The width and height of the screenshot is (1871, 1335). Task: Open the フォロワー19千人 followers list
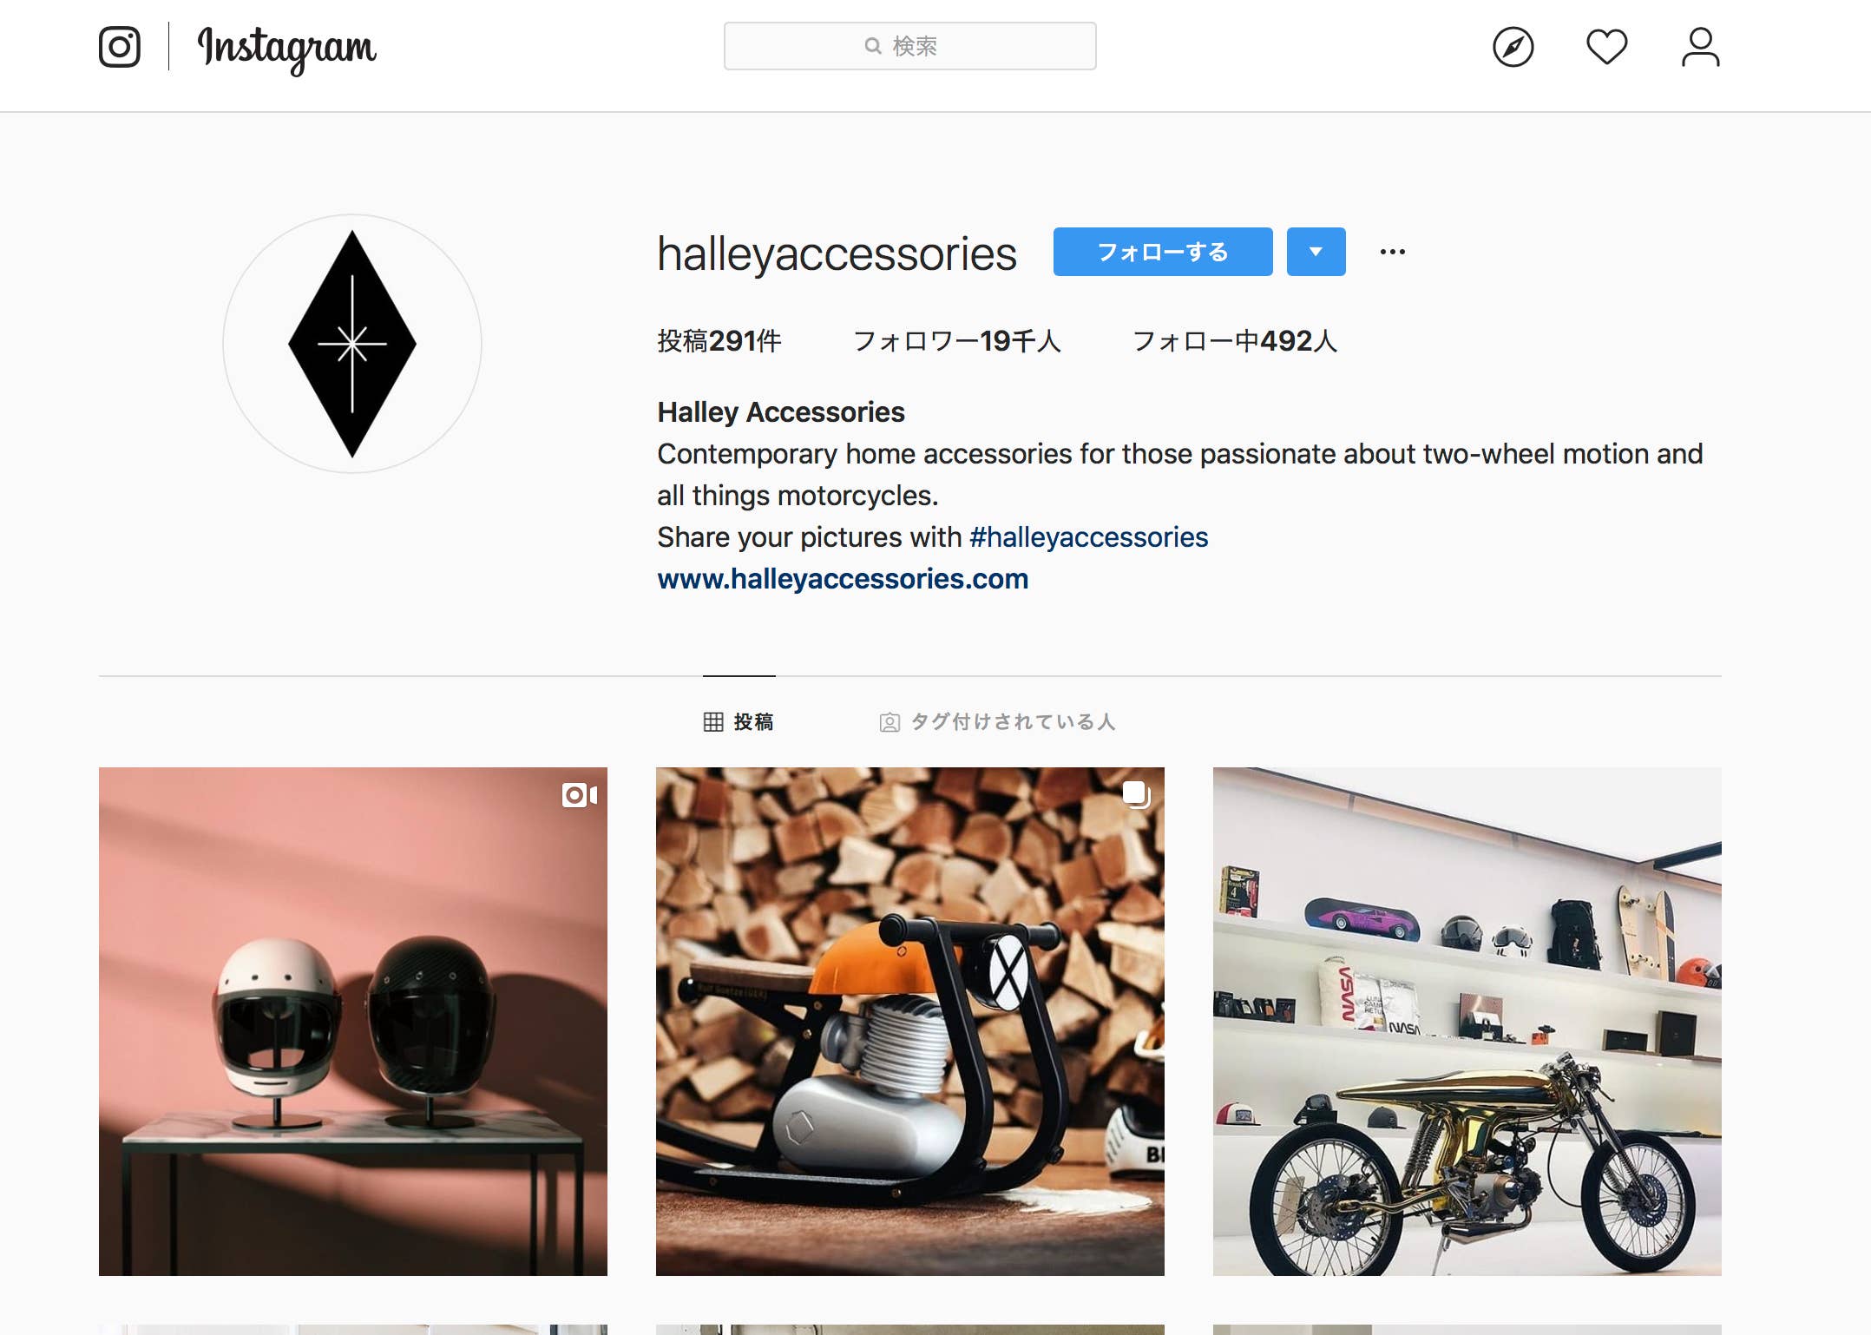pos(957,341)
